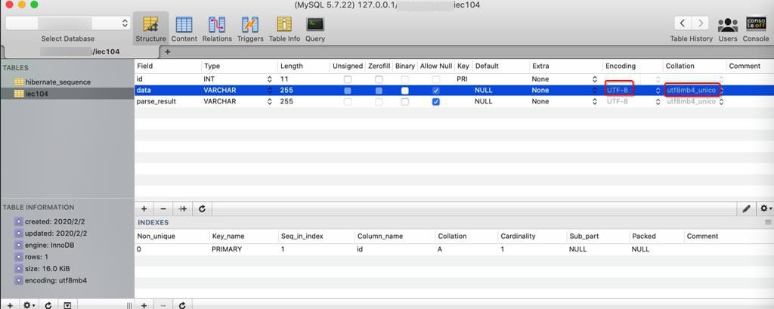Add a new field button
This screenshot has width=774, height=309.
click(x=144, y=209)
